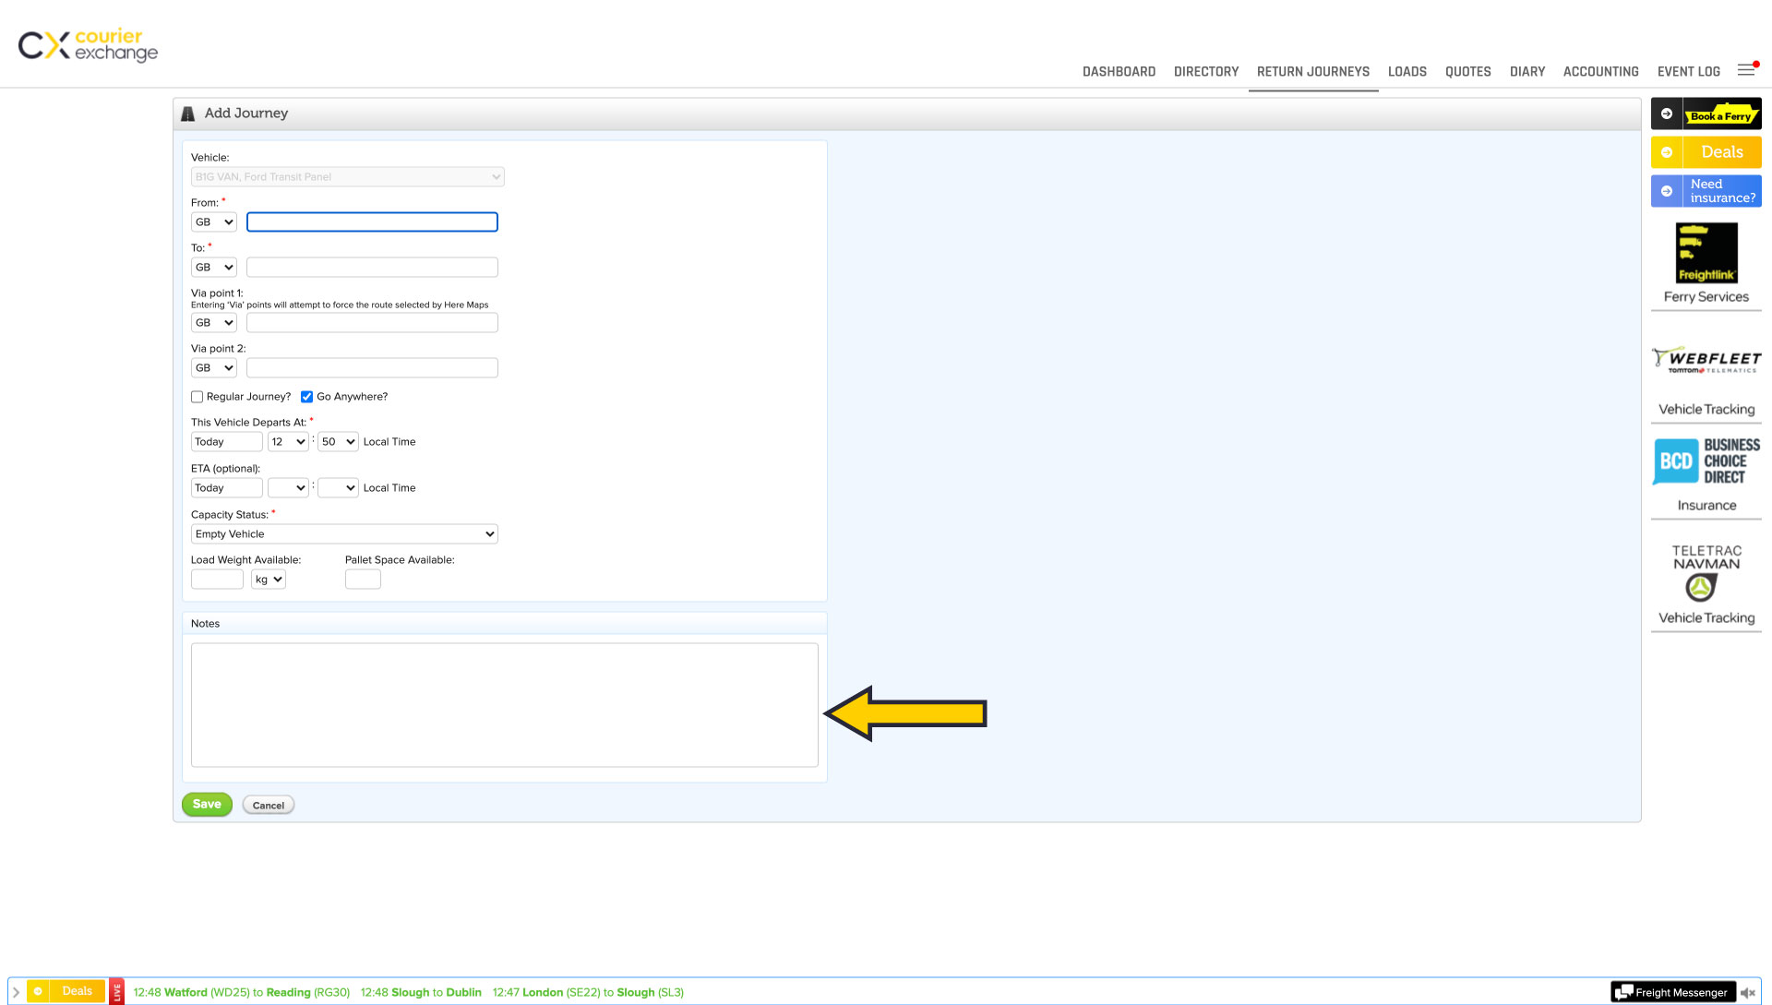Open the Webfleet Vehicle Tracking logo

click(x=1706, y=360)
